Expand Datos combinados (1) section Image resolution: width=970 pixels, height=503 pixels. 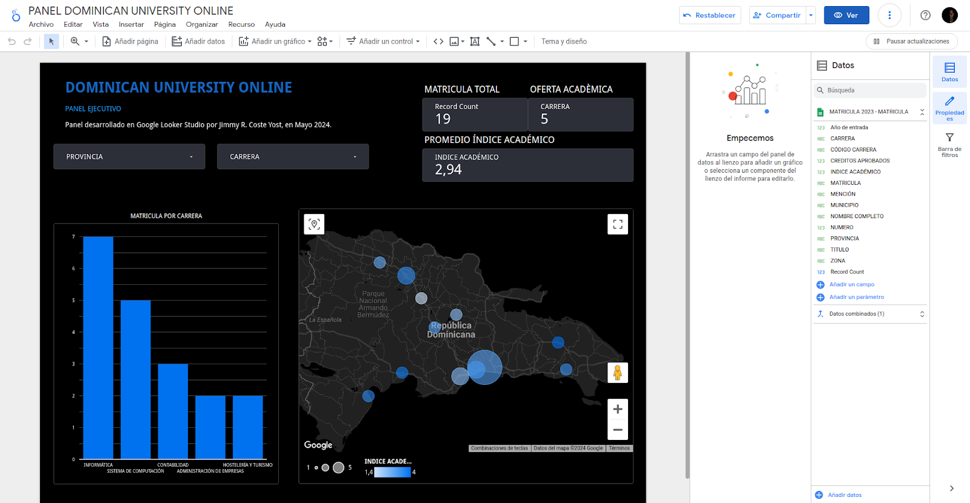click(x=922, y=314)
